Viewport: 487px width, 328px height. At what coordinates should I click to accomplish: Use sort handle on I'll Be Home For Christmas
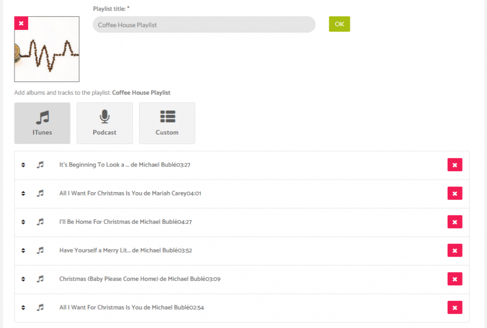[23, 222]
